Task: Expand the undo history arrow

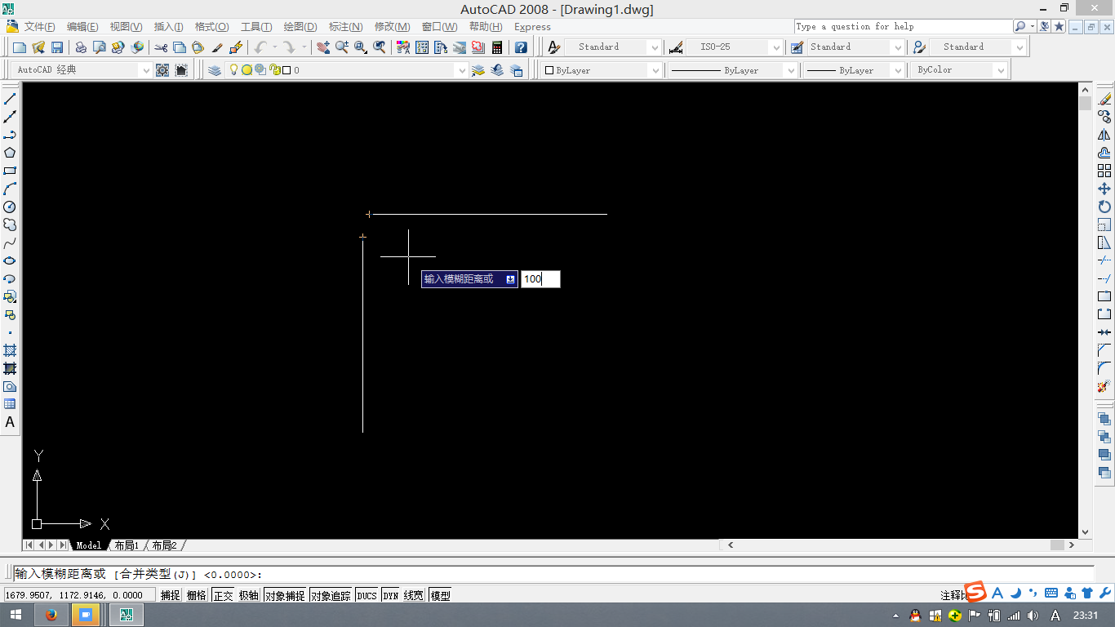Action: (x=274, y=47)
